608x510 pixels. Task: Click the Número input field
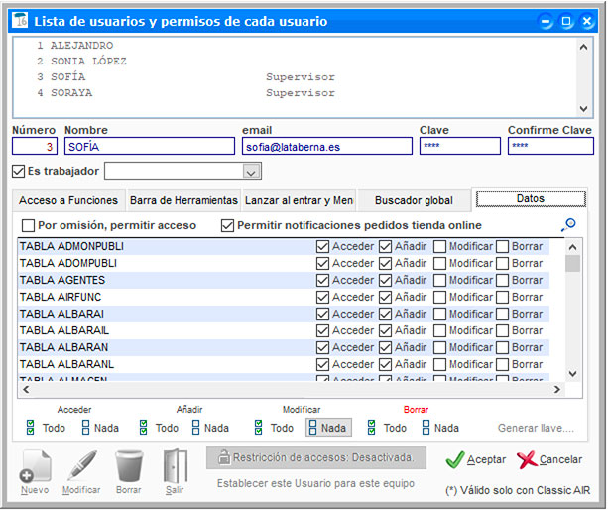(35, 146)
